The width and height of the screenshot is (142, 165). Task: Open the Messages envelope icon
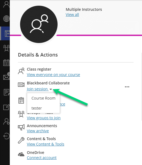[x=6, y=76]
